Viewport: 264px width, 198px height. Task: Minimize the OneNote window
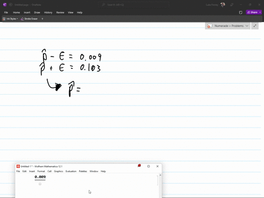[x=241, y=5]
